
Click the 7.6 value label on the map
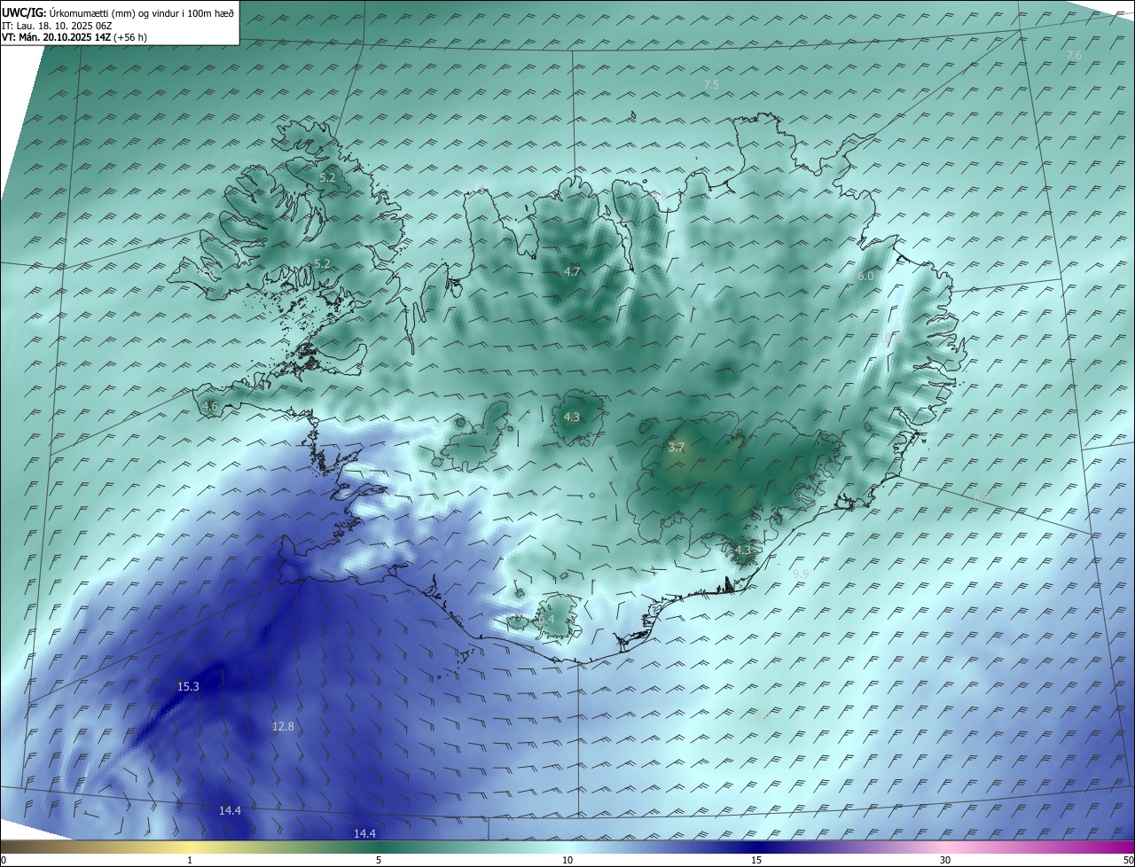1074,56
